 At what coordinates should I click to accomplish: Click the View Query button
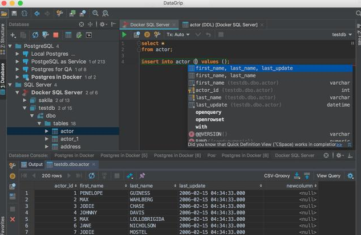click(x=329, y=176)
